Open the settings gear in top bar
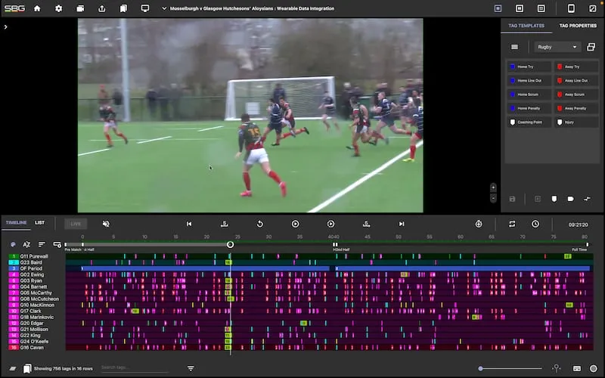The height and width of the screenshot is (378, 605). tap(59, 8)
